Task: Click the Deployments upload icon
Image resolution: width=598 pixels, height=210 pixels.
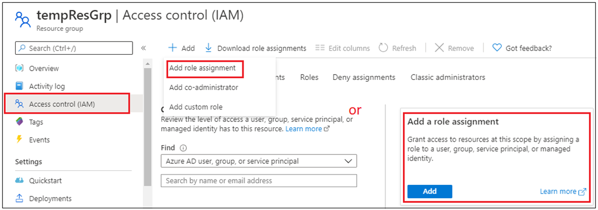Action: pyautogui.click(x=19, y=198)
